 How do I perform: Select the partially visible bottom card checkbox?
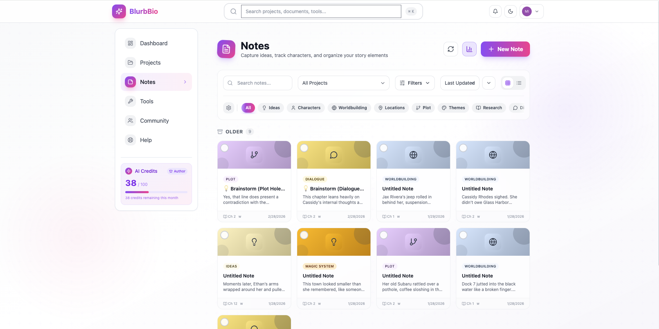tap(225, 322)
